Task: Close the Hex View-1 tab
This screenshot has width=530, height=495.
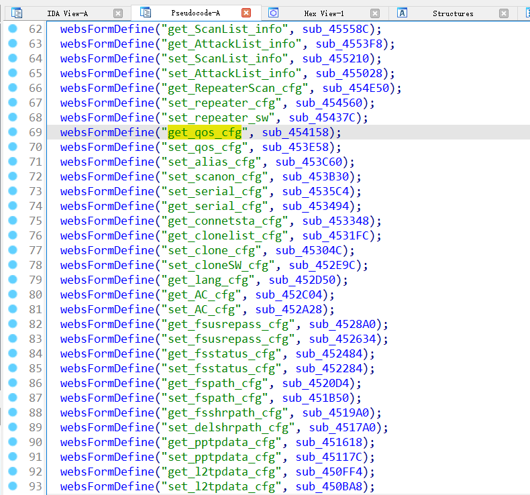Action: click(374, 13)
